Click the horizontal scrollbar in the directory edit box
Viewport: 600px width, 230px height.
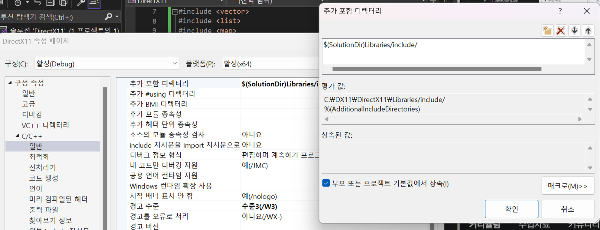point(437,69)
